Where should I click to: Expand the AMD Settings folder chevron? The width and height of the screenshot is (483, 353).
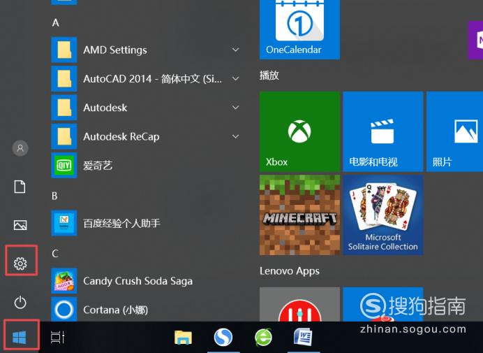pos(236,50)
